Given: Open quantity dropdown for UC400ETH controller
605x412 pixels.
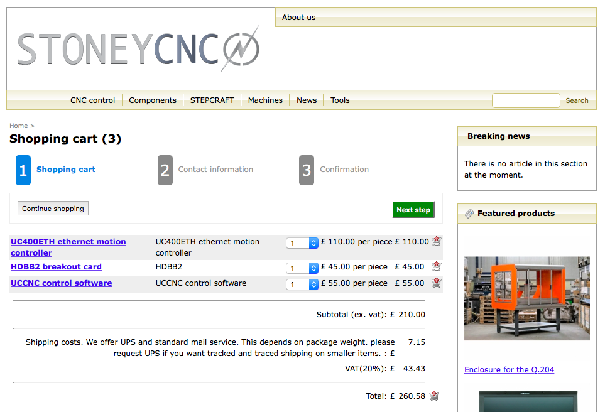Looking at the screenshot, I should [x=302, y=243].
